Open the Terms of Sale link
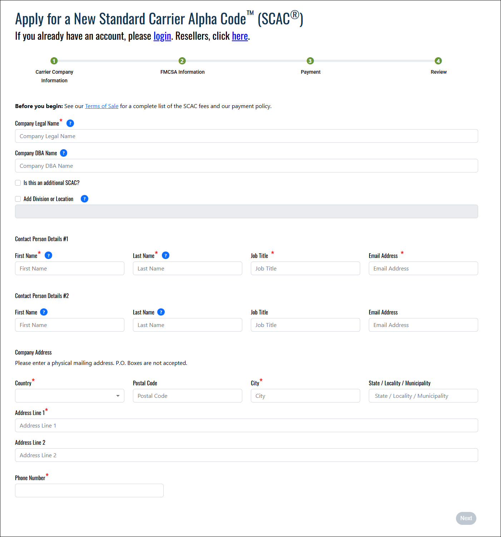501x537 pixels. click(x=101, y=106)
